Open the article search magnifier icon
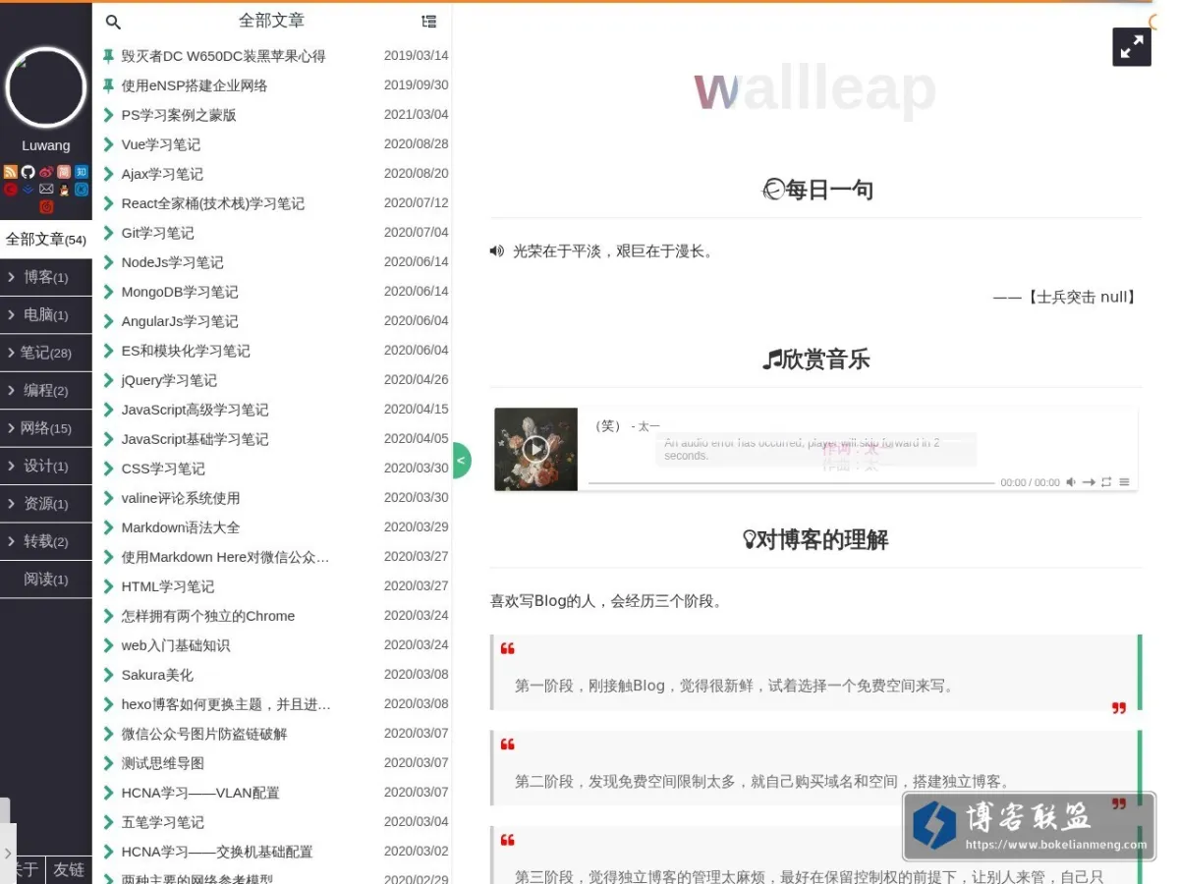The height and width of the screenshot is (884, 1179). (113, 22)
